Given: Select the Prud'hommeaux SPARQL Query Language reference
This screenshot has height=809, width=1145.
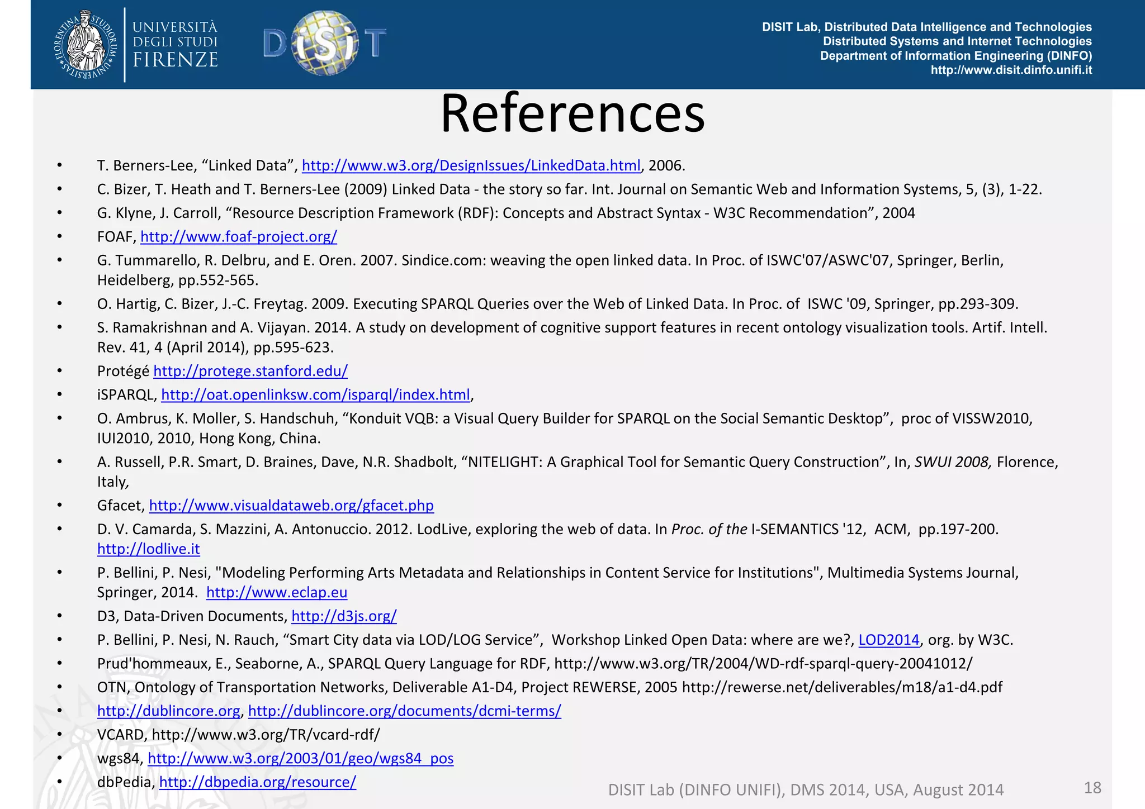Looking at the screenshot, I should [x=535, y=664].
